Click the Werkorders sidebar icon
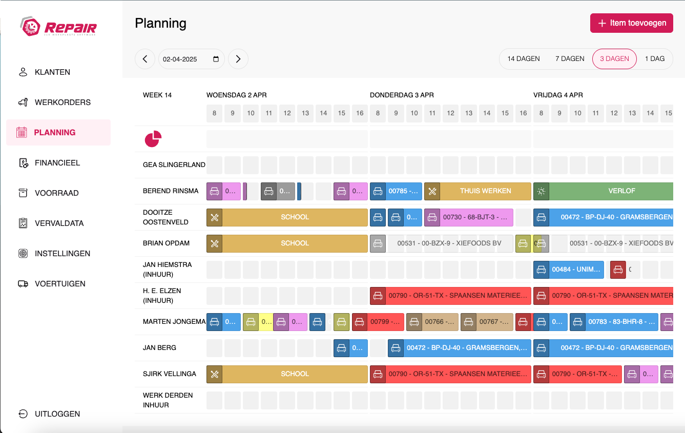This screenshot has width=685, height=433. (23, 102)
